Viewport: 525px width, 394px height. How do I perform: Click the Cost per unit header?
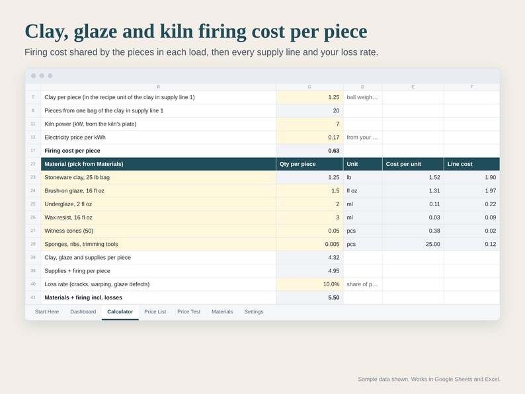(413, 164)
